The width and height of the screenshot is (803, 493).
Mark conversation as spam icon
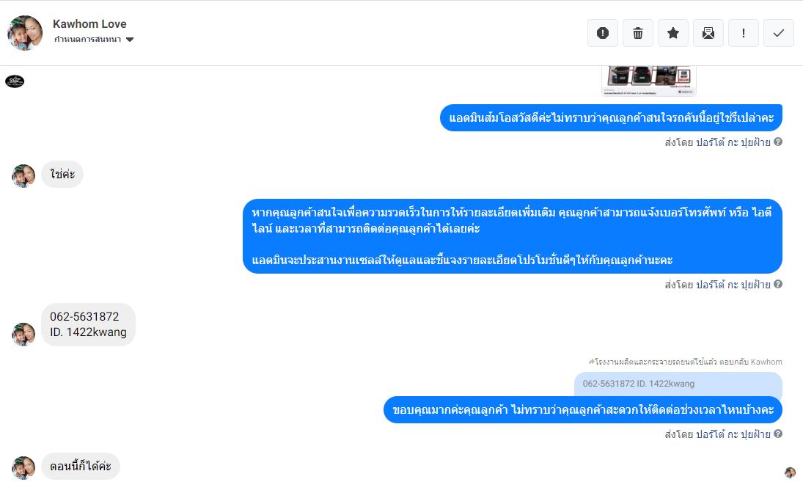click(x=603, y=33)
